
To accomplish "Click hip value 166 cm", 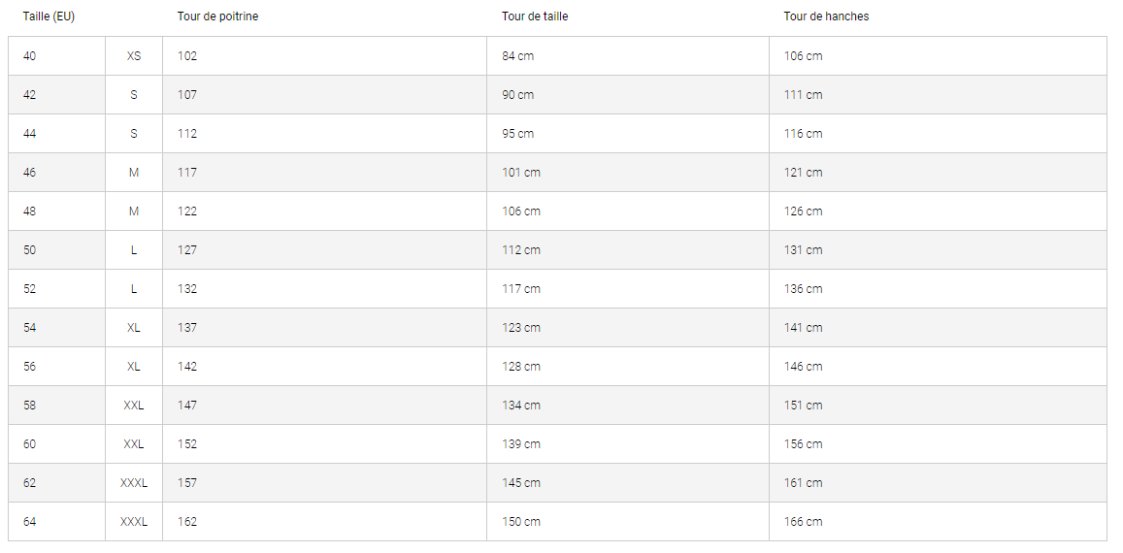I will 803,522.
